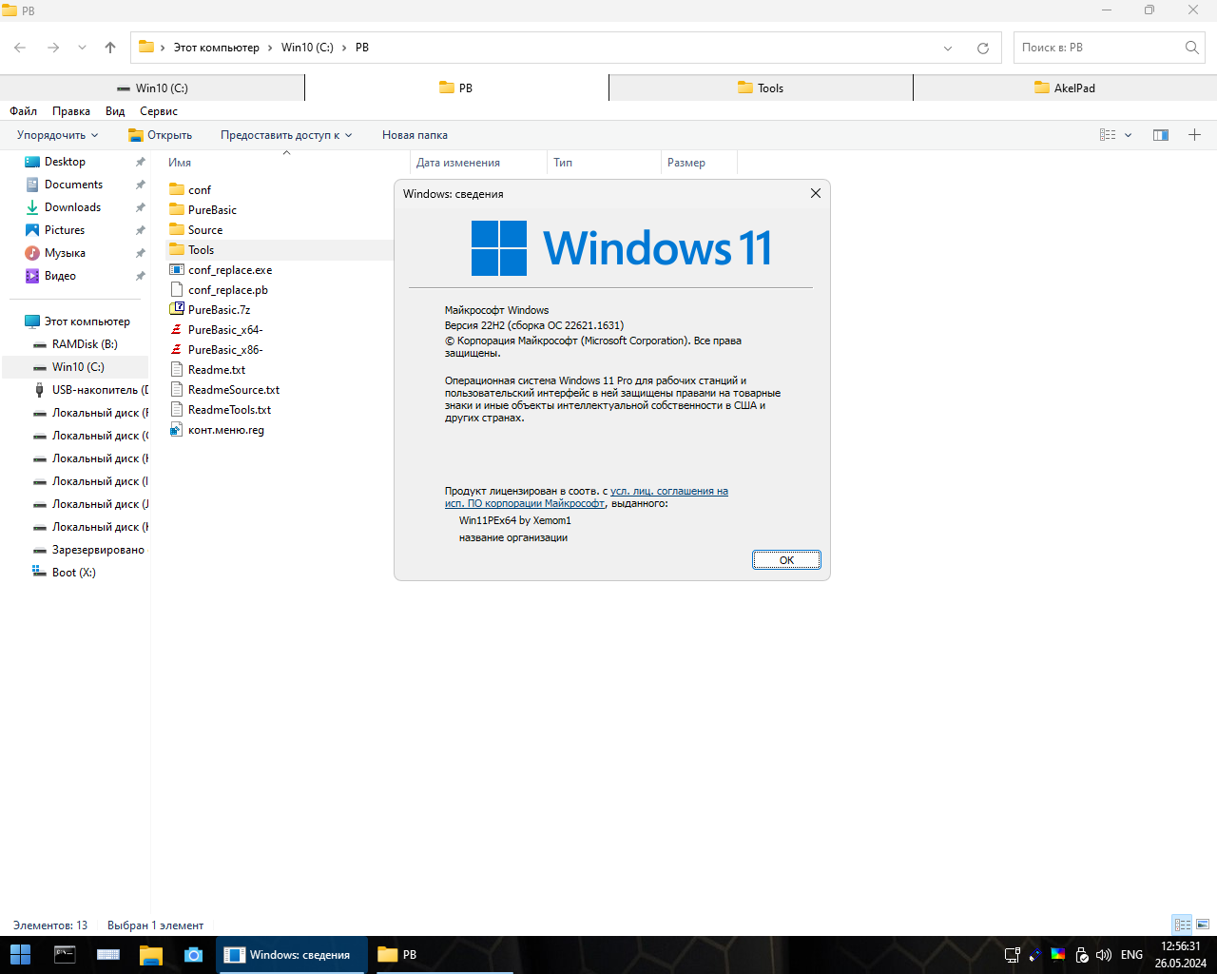This screenshot has width=1217, height=974.
Task: Go up one folder level
Action: click(x=110, y=48)
